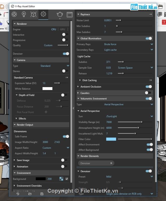The width and height of the screenshot is (166, 201).
Task: Click the Image Width 3000 field
Action: [45, 142]
